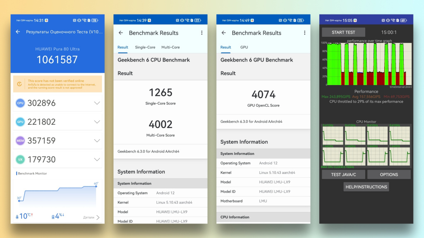This screenshot has width=424, height=238.
Task: Tap Kernel row in Geekbench GPU screen
Action: (263, 172)
